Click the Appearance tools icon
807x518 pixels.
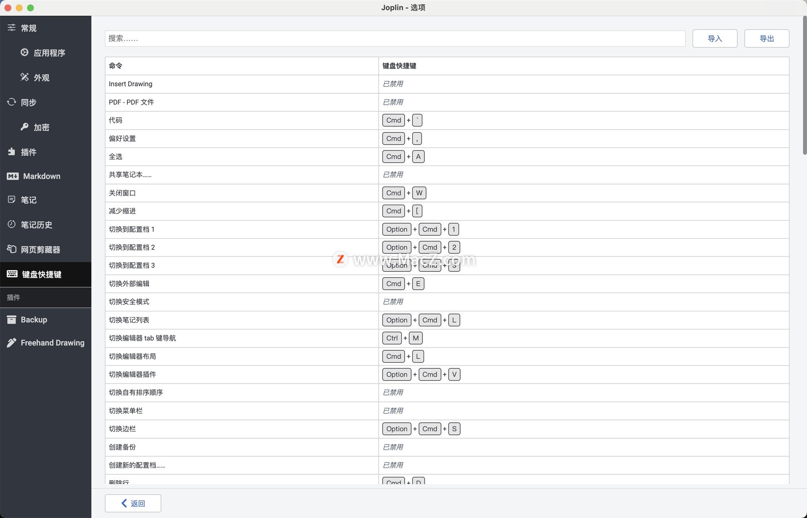point(24,77)
